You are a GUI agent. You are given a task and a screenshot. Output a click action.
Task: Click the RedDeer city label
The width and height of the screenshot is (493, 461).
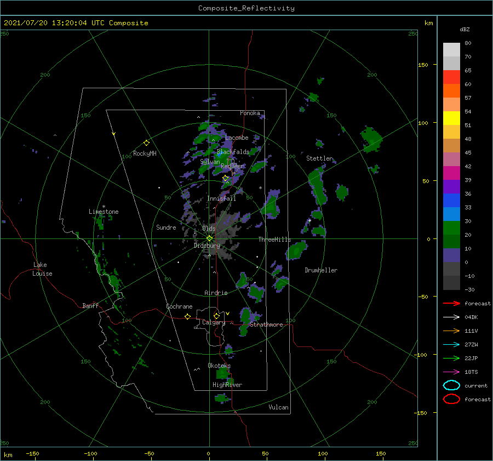(232, 166)
